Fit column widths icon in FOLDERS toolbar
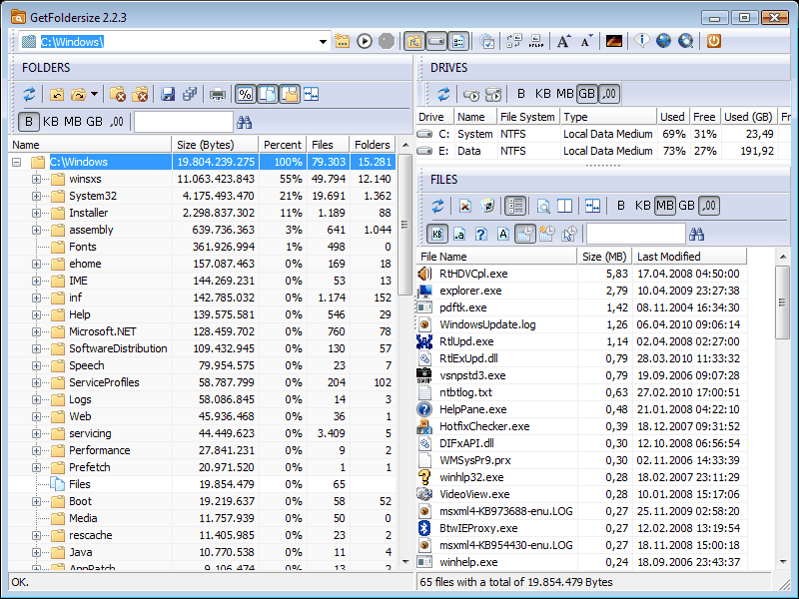The width and height of the screenshot is (799, 599). click(311, 94)
